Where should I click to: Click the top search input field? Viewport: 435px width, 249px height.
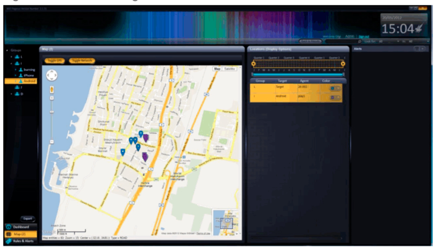[341, 41]
